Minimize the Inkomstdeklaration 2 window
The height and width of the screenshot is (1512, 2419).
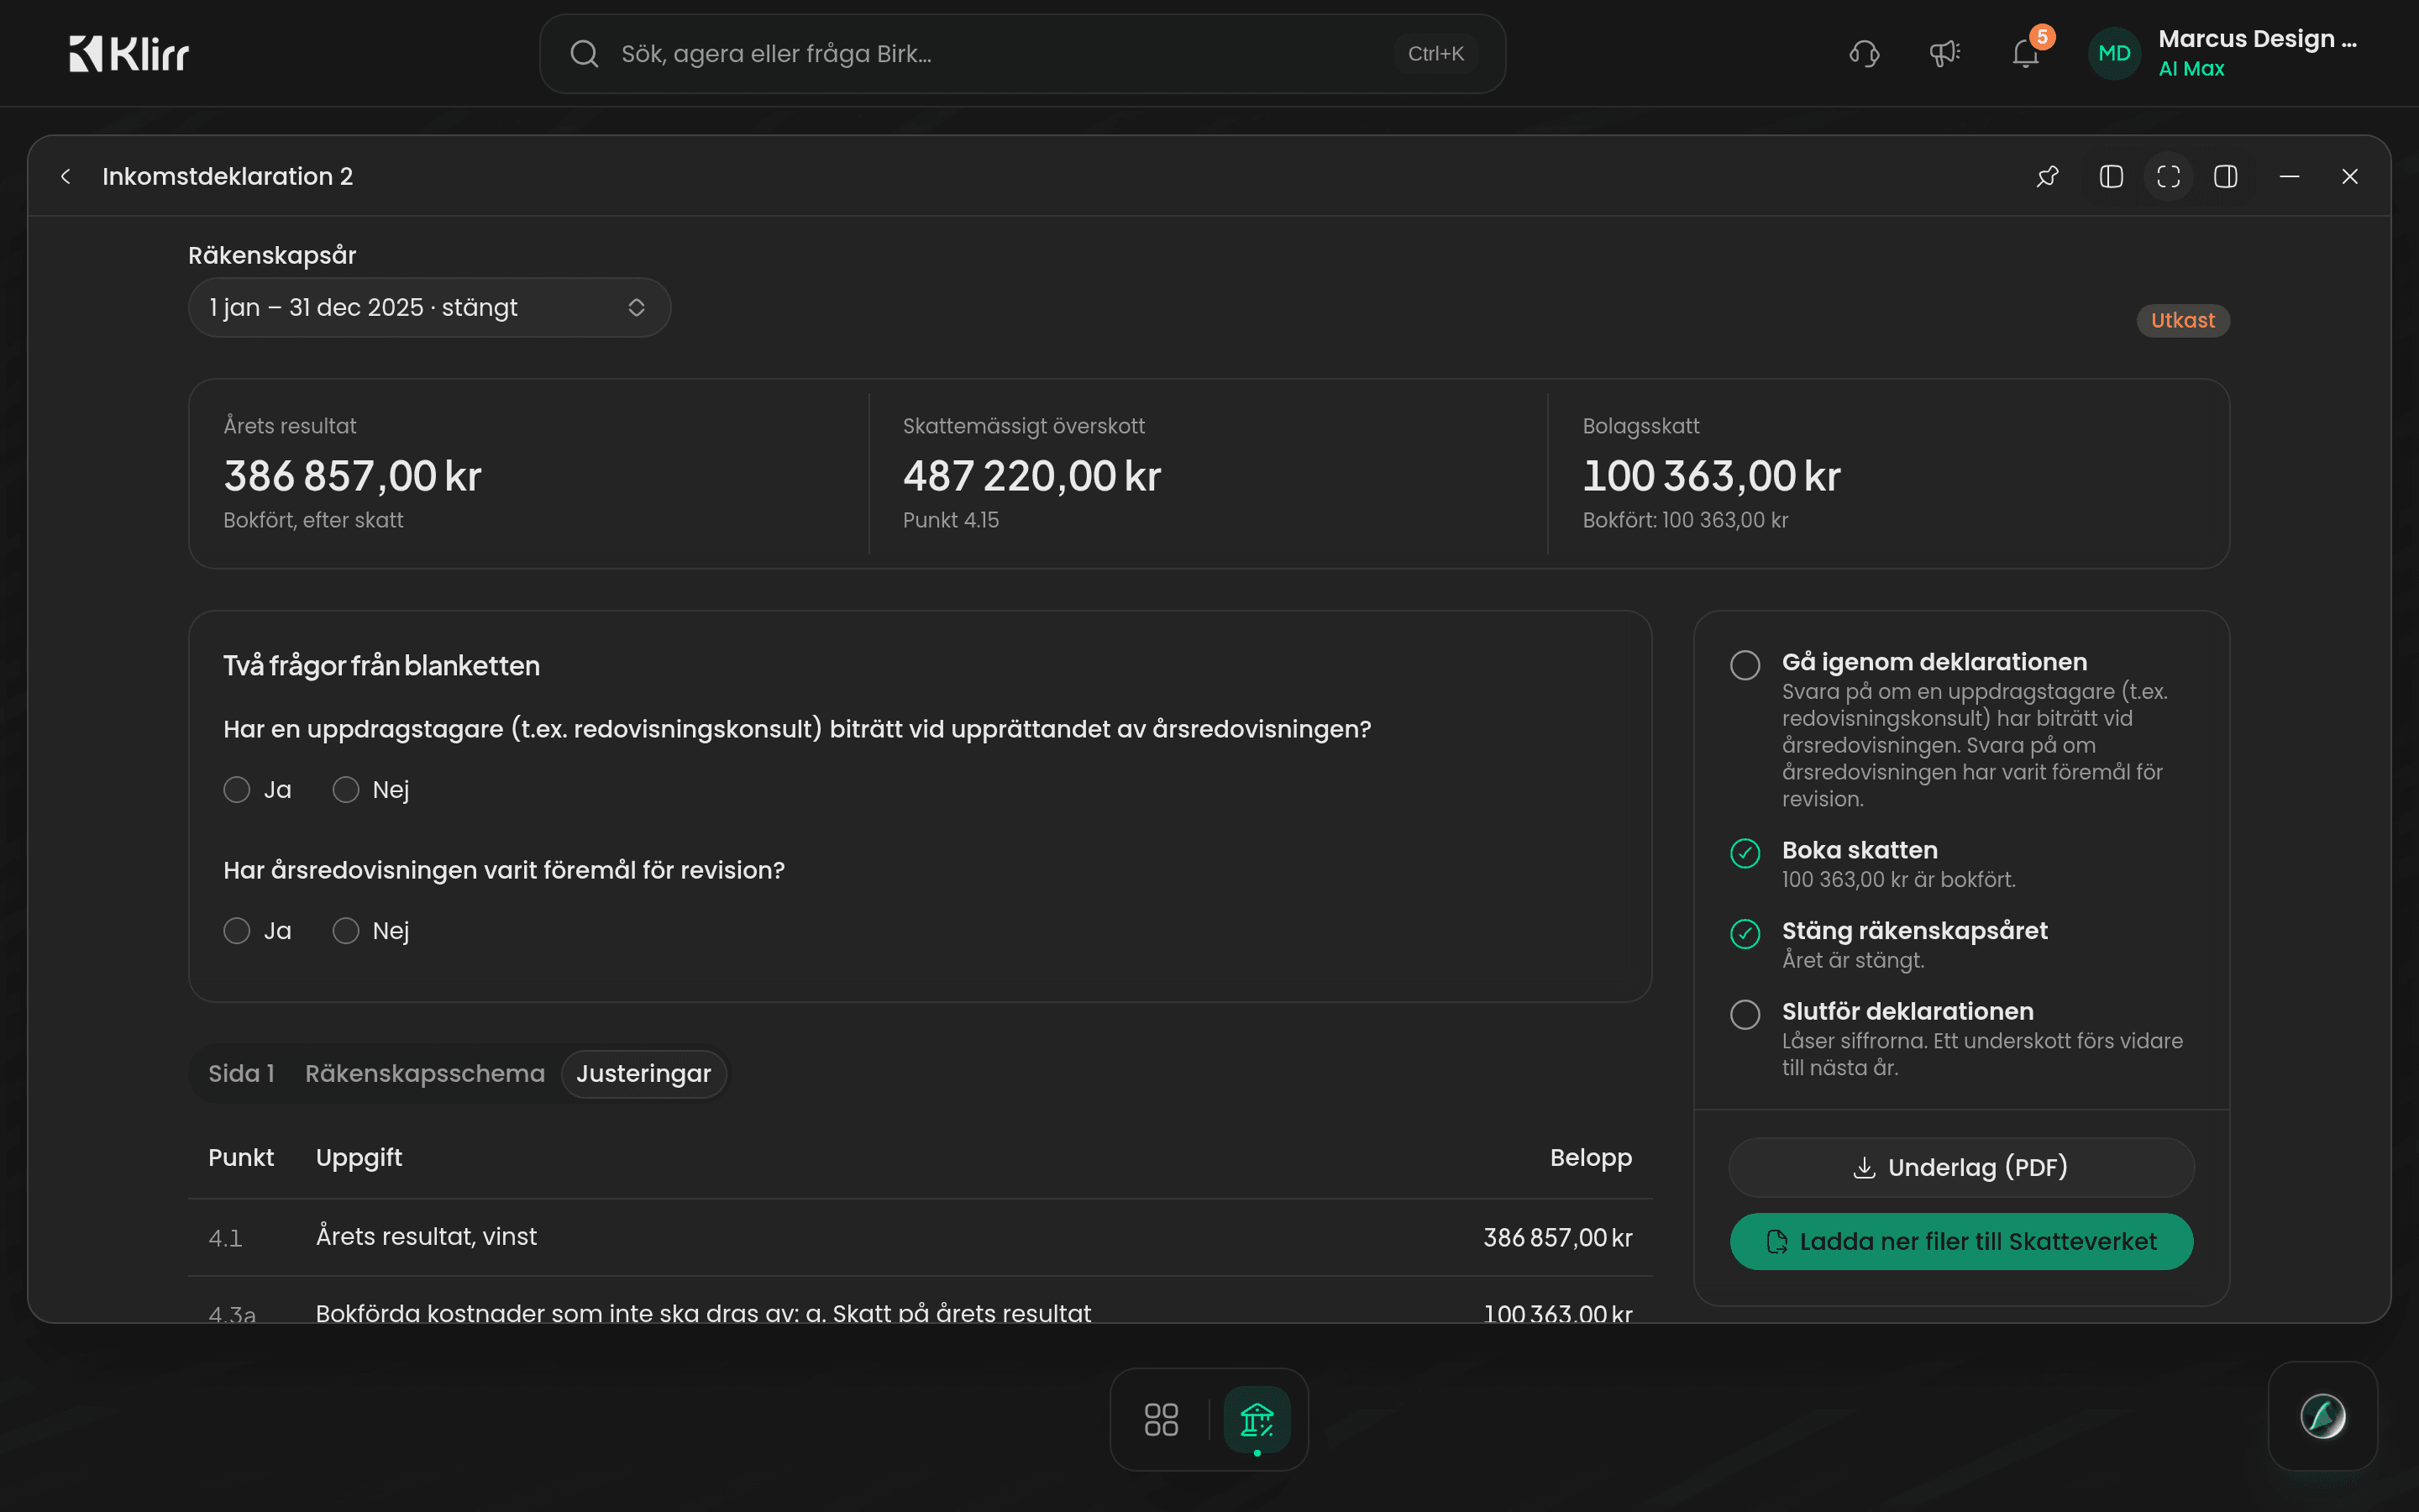point(2289,177)
